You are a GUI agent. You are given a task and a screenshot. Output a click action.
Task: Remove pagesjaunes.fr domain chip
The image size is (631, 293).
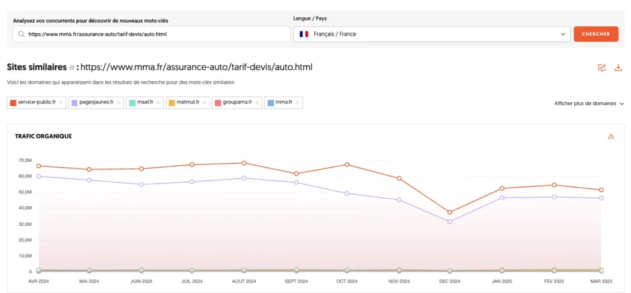[x=118, y=103]
